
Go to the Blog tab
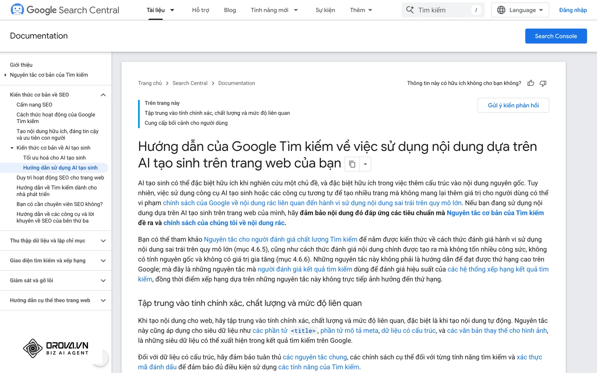point(230,10)
